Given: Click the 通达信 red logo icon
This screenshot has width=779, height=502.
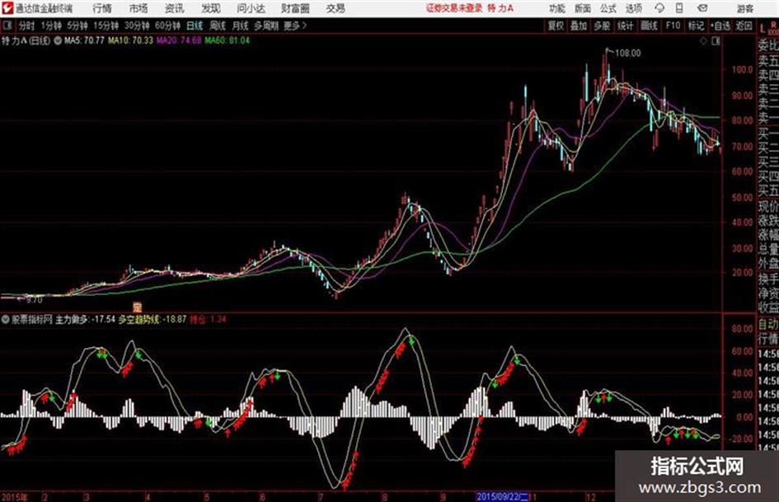Looking at the screenshot, I should coord(7,7).
